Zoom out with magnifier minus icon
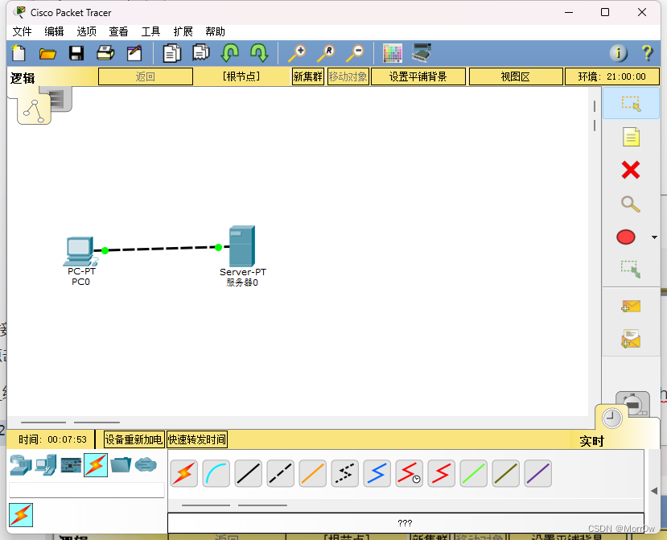This screenshot has height=540, width=667. (x=355, y=53)
